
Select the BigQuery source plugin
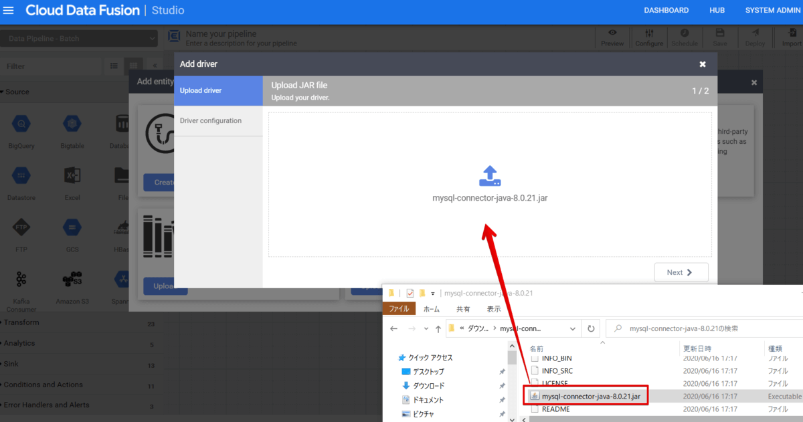coord(21,131)
